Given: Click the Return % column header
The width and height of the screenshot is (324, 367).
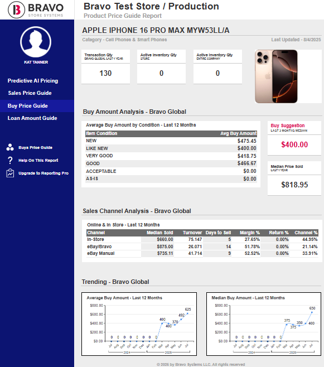Looking at the screenshot, I should pyautogui.click(x=279, y=233).
